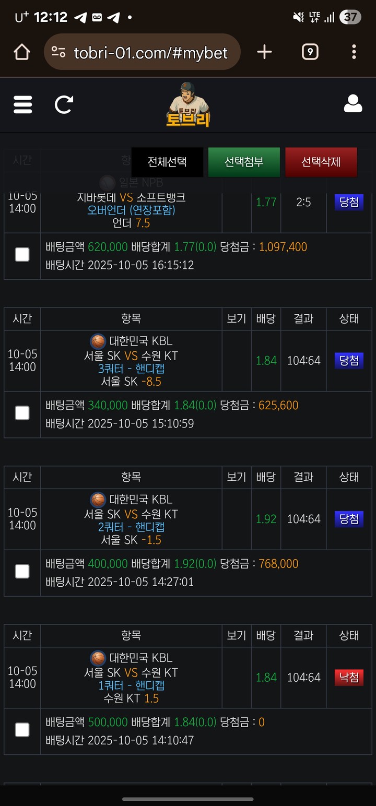
Task: Tick the 400,000 bet checkbox
Action: [22, 571]
